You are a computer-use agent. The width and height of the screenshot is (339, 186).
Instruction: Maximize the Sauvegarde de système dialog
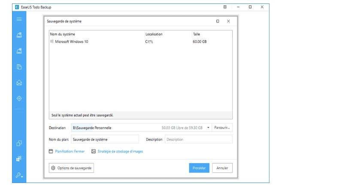[x=218, y=21]
